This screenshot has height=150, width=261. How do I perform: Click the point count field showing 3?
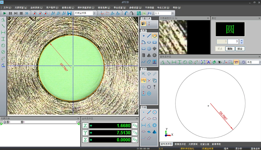coord(233,42)
